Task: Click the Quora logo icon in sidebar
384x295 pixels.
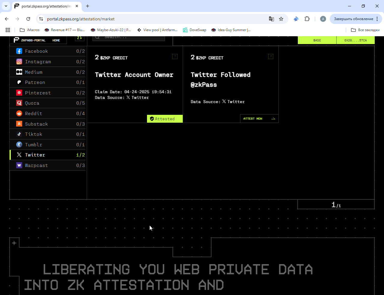Action: [x=19, y=103]
